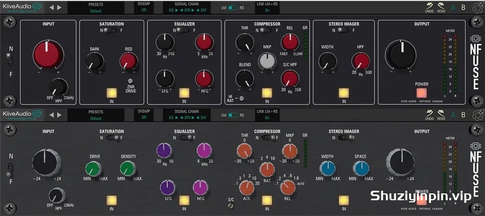Flip N/F switch in upper Equalizer section
This screenshot has height=216, width=485.
click(x=183, y=30)
